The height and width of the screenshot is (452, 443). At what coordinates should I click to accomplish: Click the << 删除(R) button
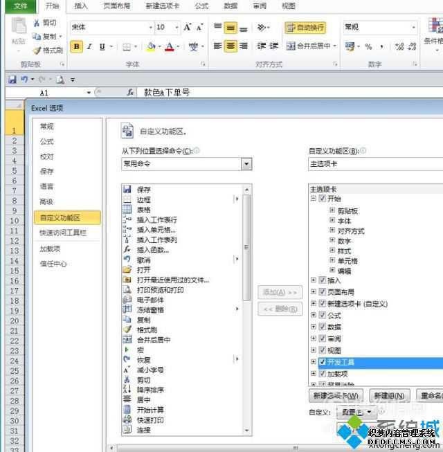pyautogui.click(x=280, y=309)
